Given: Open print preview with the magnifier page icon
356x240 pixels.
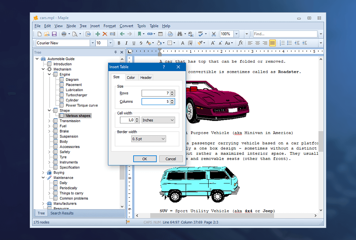Looking at the screenshot, I should (75, 34).
